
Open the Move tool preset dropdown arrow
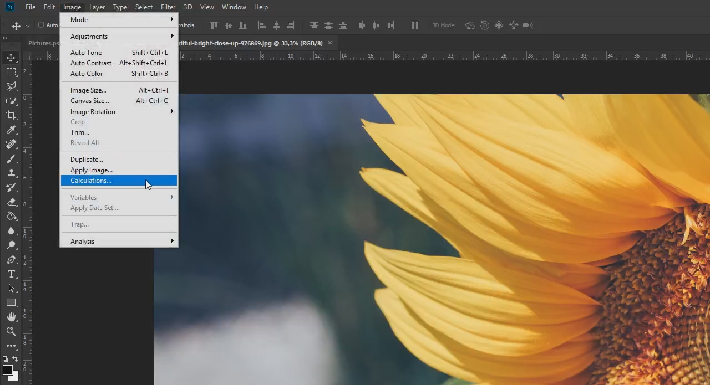tap(27, 26)
